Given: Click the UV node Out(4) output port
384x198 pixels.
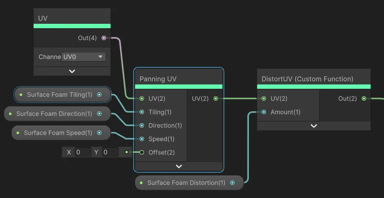Looking at the screenshot, I should point(104,38).
